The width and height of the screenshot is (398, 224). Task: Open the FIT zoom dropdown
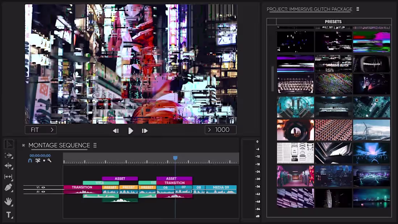pos(41,130)
